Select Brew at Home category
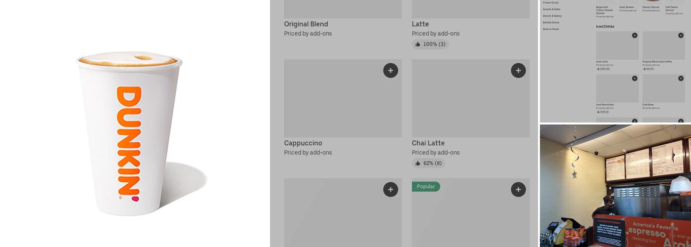 [x=551, y=29]
